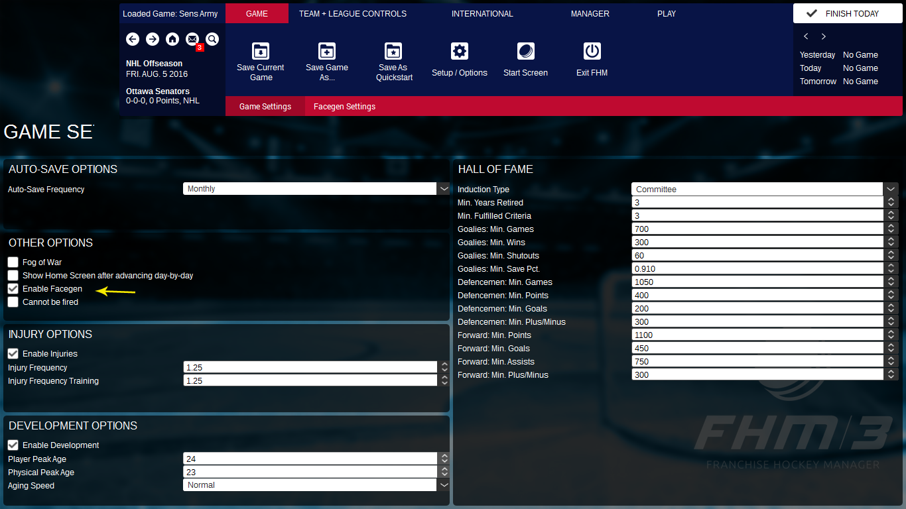This screenshot has width=906, height=509.
Task: Open the Induction Type dropdown
Action: [765, 189]
